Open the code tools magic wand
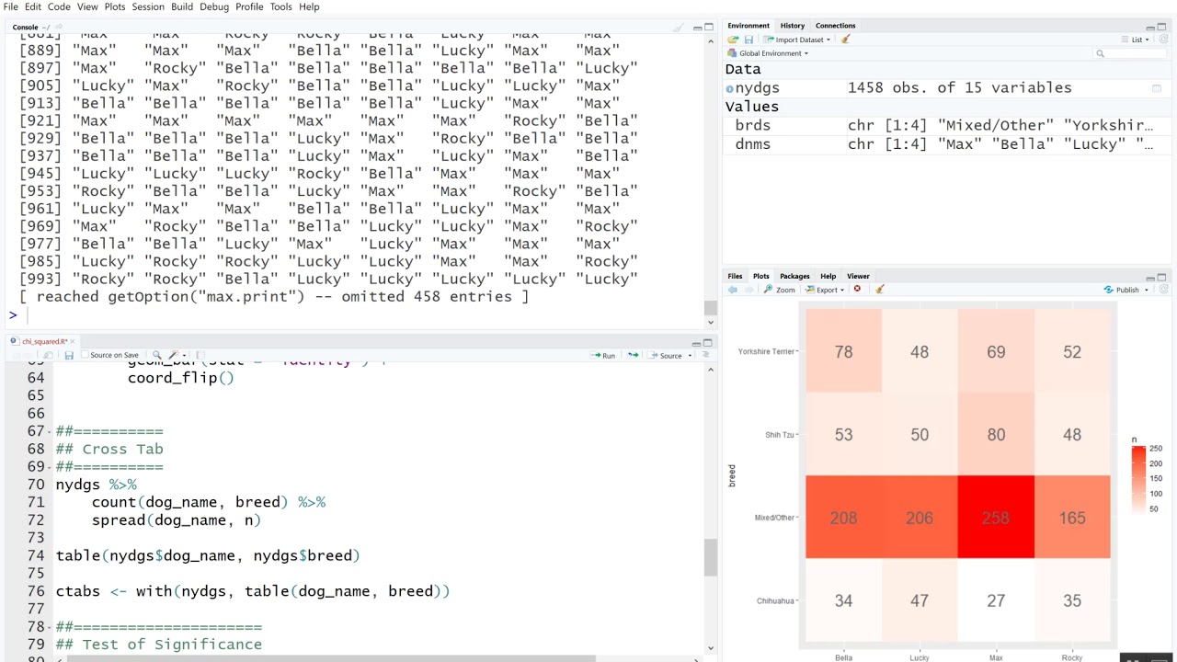 click(x=173, y=355)
